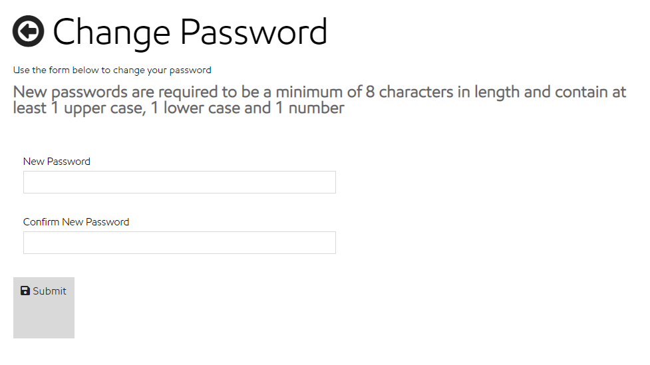650x365 pixels.
Task: Go back using the circled left arrow
Action: point(29,31)
